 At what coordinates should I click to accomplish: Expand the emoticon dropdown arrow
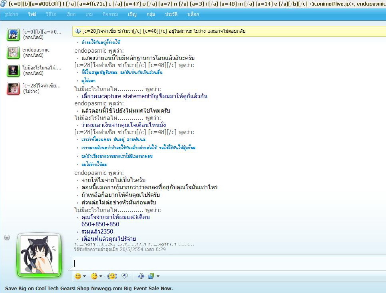(84, 276)
